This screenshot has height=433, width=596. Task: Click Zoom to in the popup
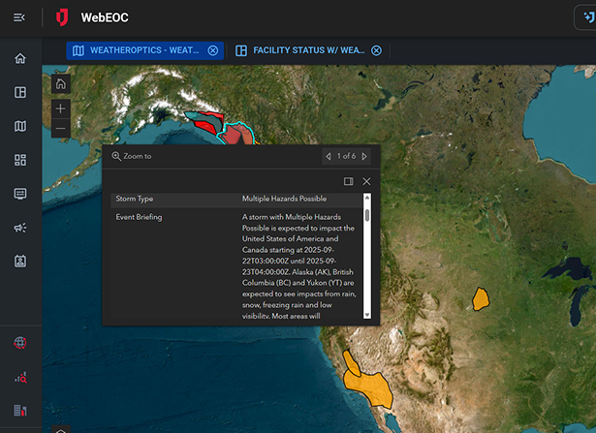pos(133,156)
